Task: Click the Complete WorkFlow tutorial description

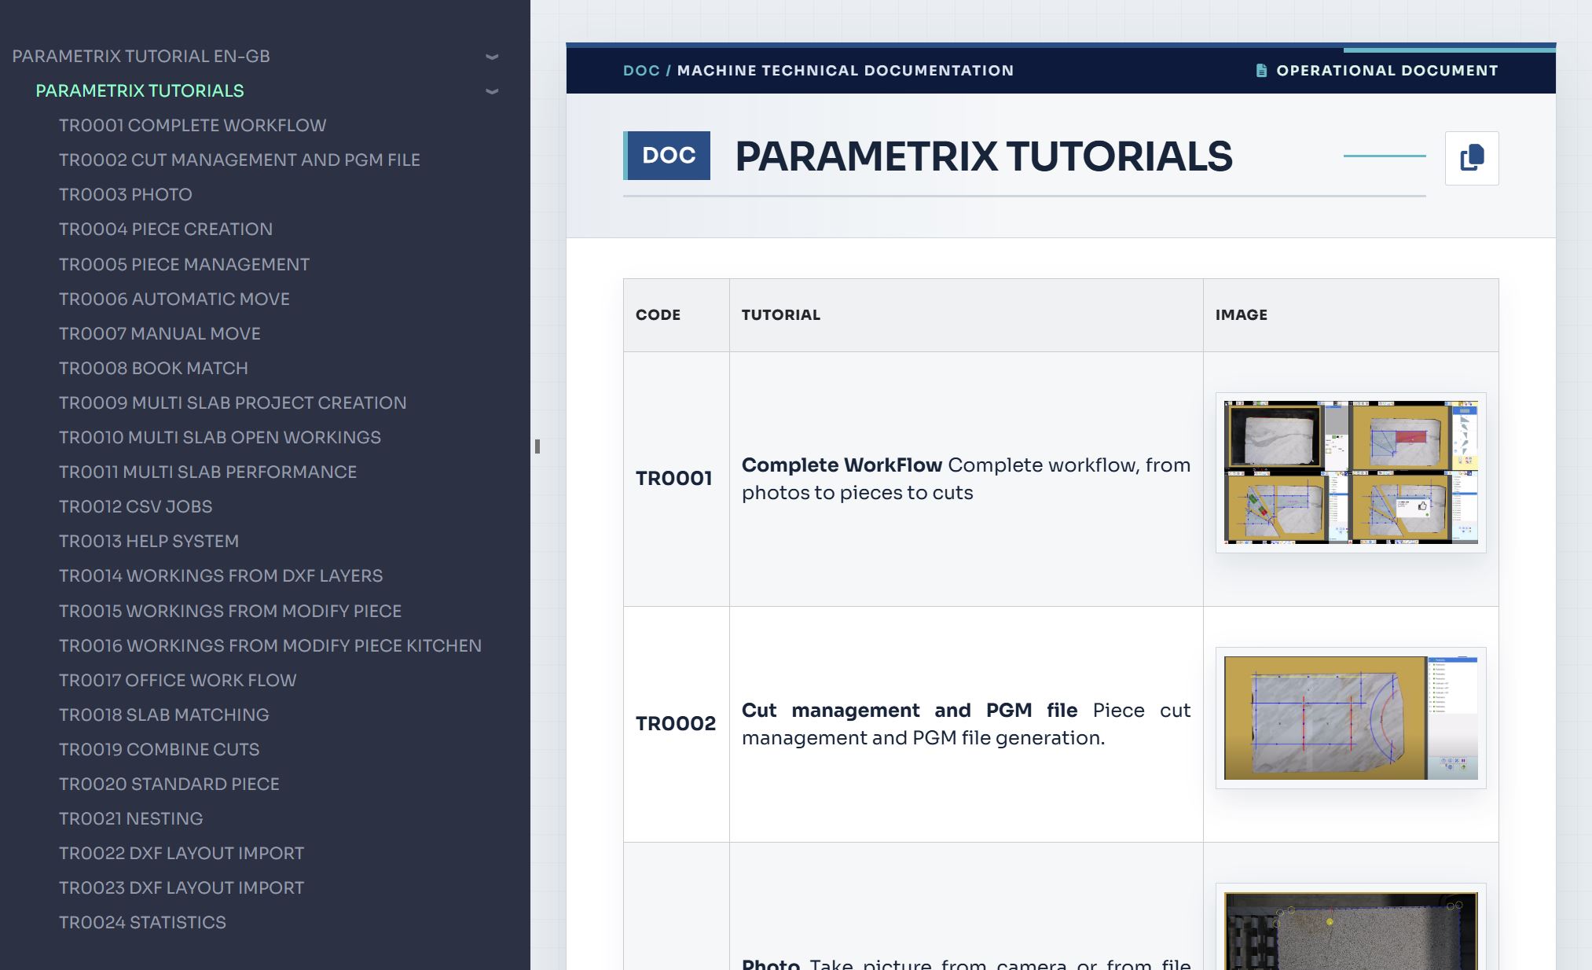Action: pos(966,479)
